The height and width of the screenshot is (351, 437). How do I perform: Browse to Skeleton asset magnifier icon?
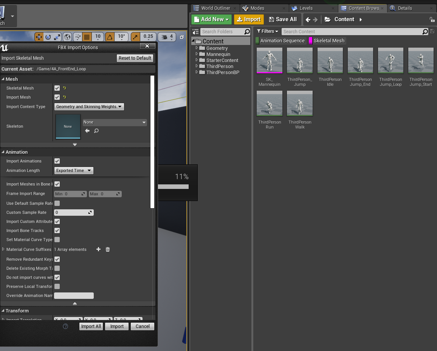point(96,131)
